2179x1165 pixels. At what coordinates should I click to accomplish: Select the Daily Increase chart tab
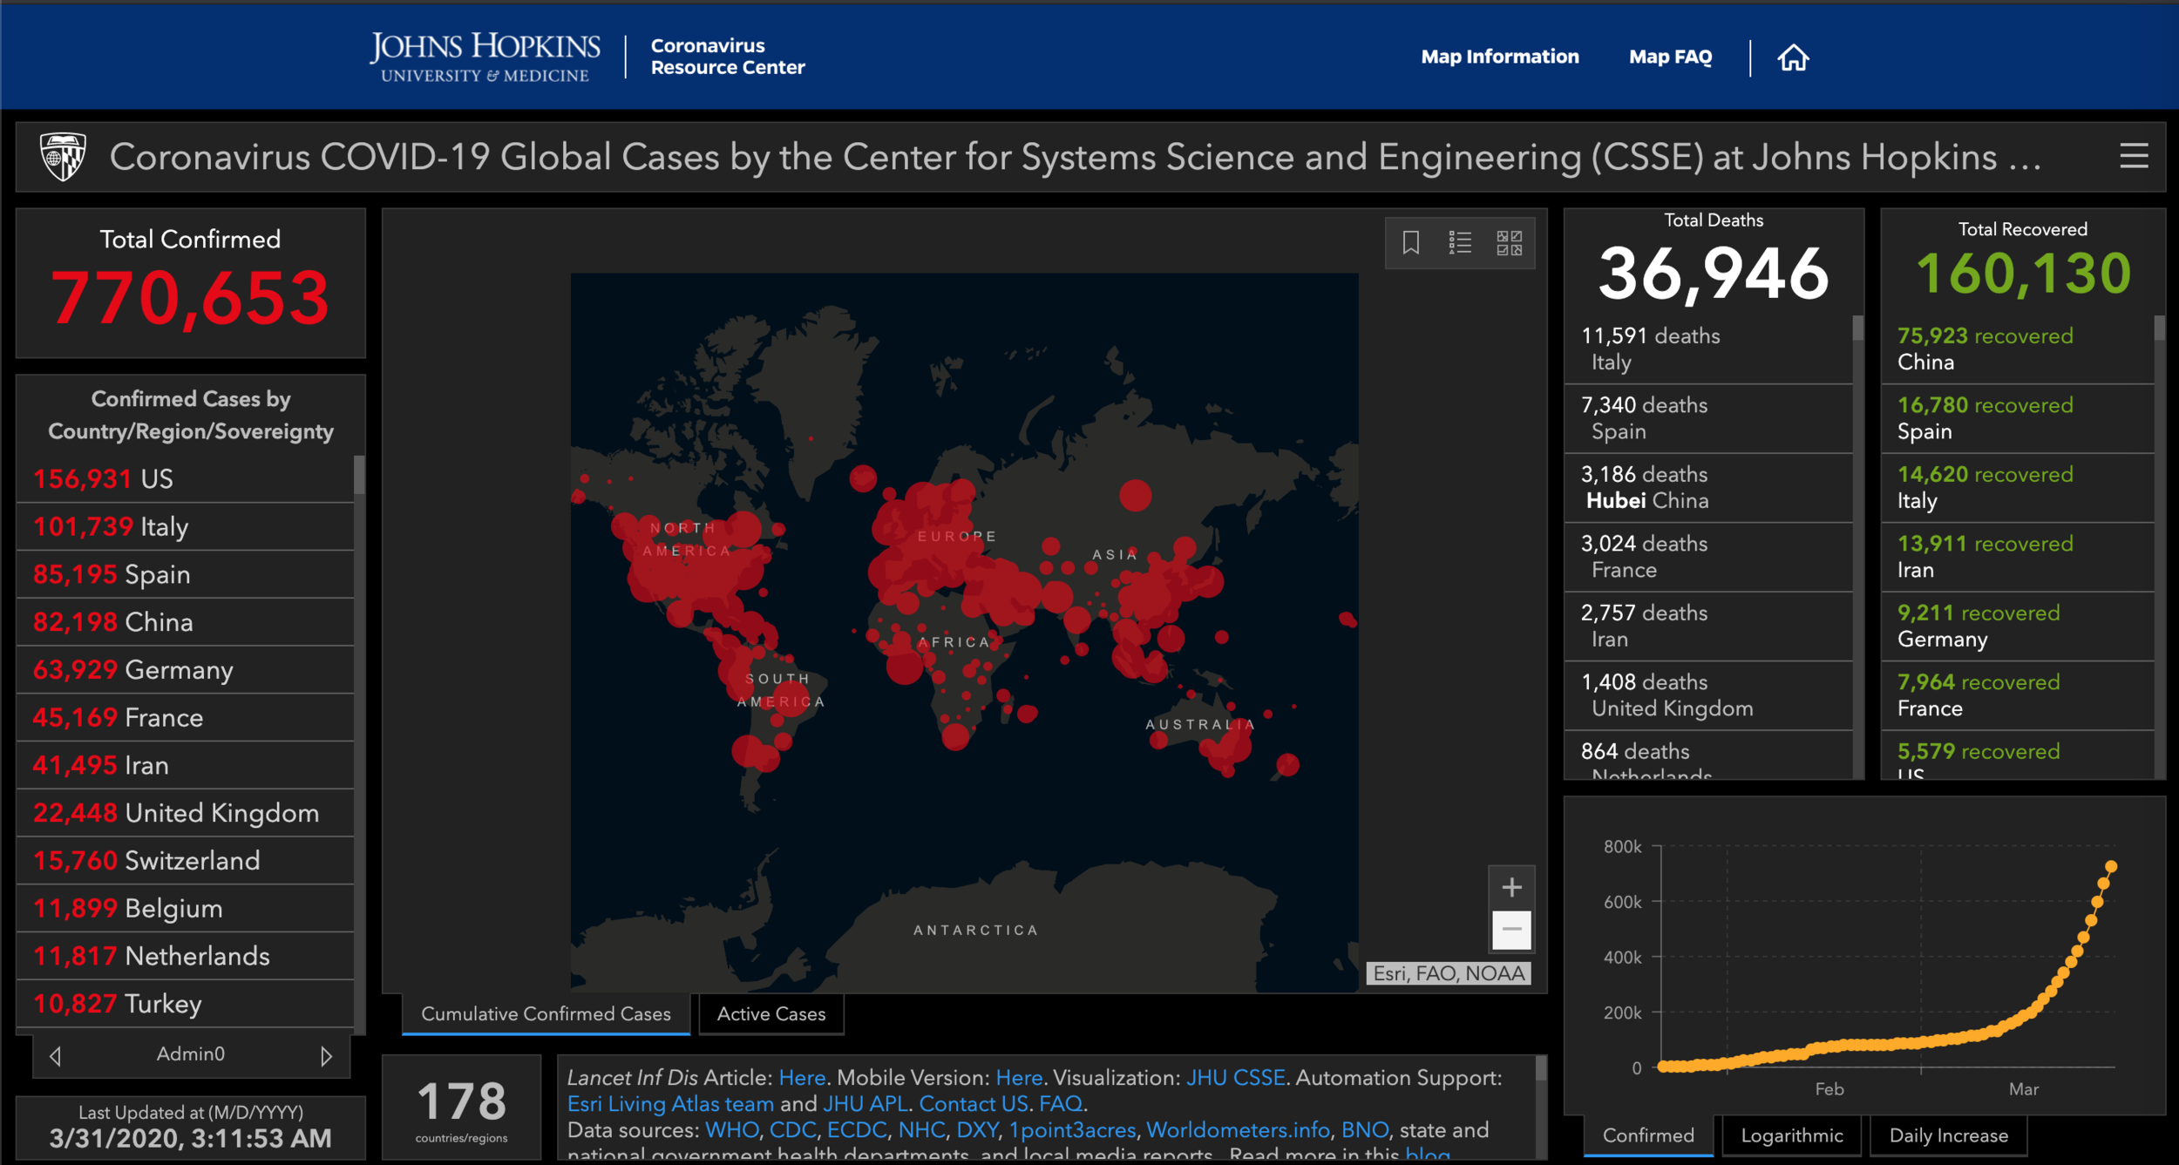pos(1948,1135)
